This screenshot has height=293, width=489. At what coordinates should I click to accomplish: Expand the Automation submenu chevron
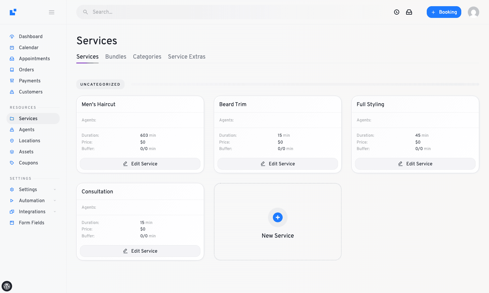(x=55, y=201)
